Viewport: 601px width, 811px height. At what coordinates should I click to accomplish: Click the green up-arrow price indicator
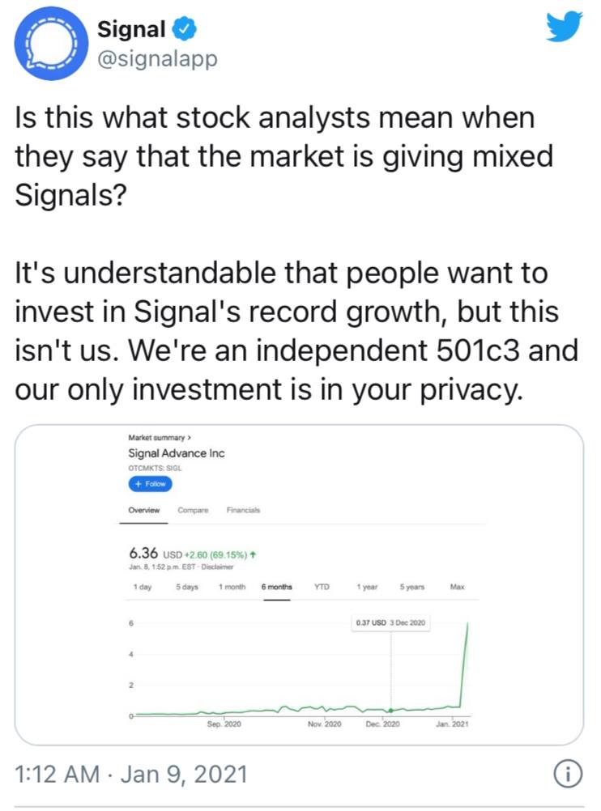(253, 554)
